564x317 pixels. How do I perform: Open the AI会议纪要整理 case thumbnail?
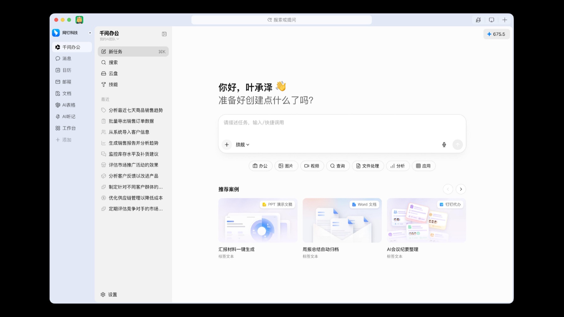tap(426, 220)
